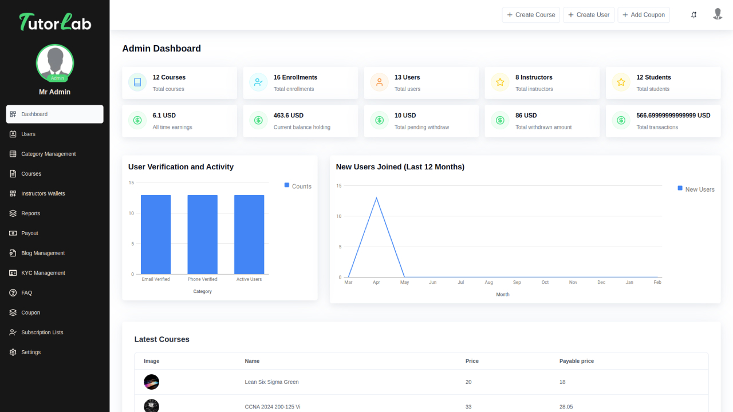The image size is (733, 412).
Task: Open the Subscription Lists page
Action: coord(13,332)
